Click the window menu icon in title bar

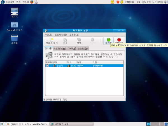[x=46, y=31]
